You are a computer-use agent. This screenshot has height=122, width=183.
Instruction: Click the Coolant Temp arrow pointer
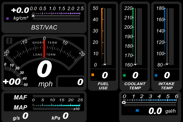click(135, 64)
